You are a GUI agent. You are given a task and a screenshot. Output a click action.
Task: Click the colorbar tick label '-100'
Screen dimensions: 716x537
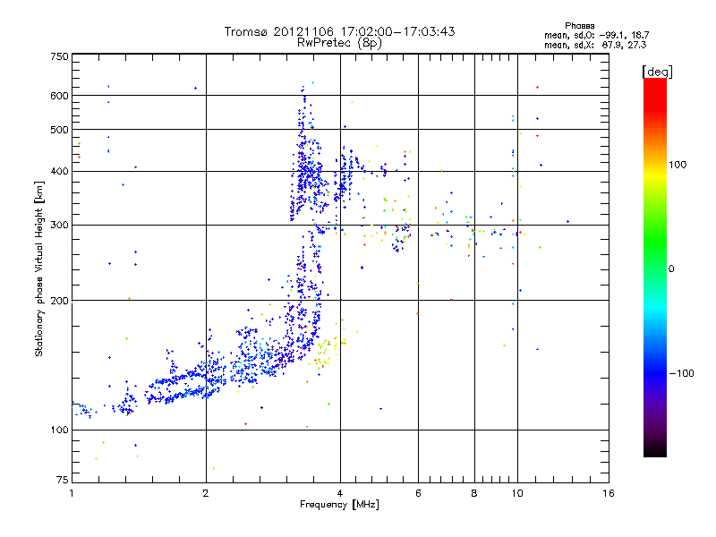(682, 373)
